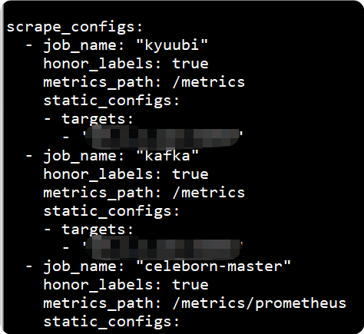Image resolution: width=364 pixels, height=334 pixels.
Task: Click targets key under kafka job
Action: pyautogui.click(x=98, y=230)
